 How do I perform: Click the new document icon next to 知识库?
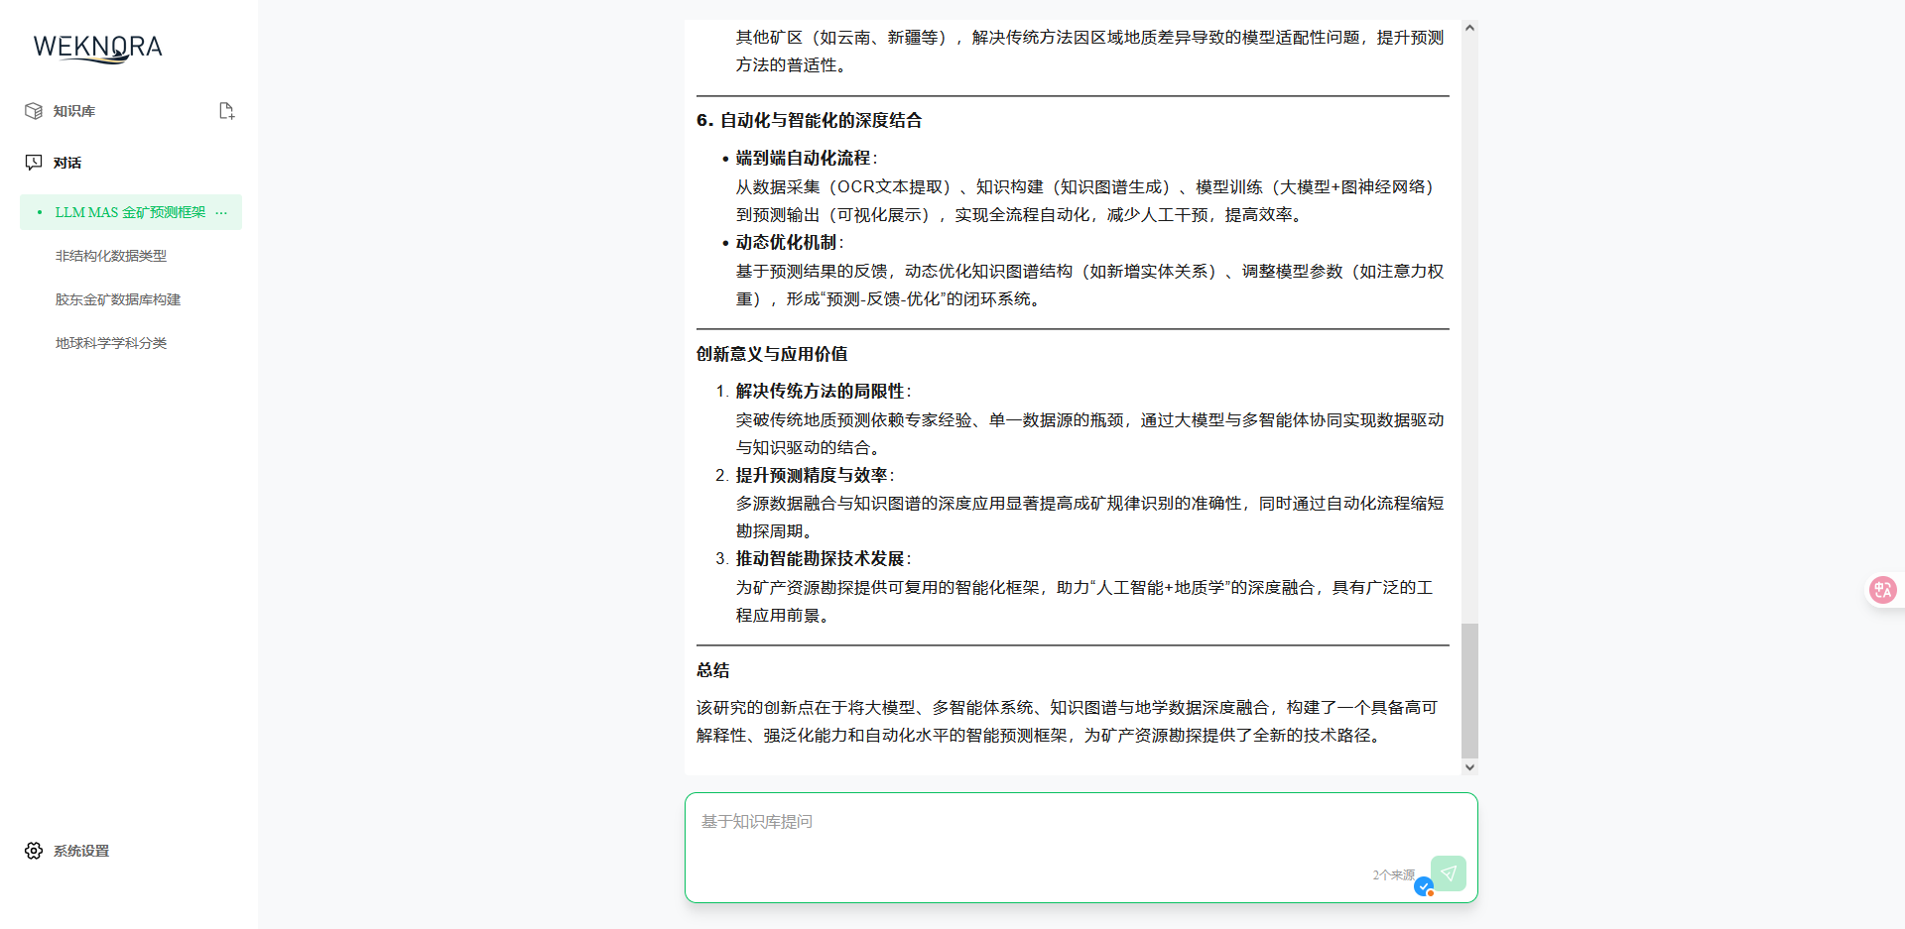pos(226,111)
